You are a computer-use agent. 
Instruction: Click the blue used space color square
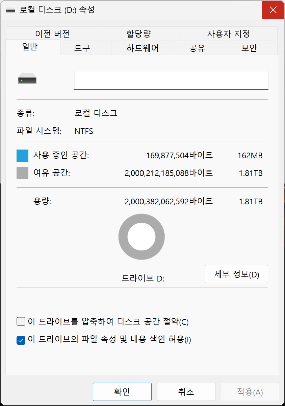click(22, 156)
